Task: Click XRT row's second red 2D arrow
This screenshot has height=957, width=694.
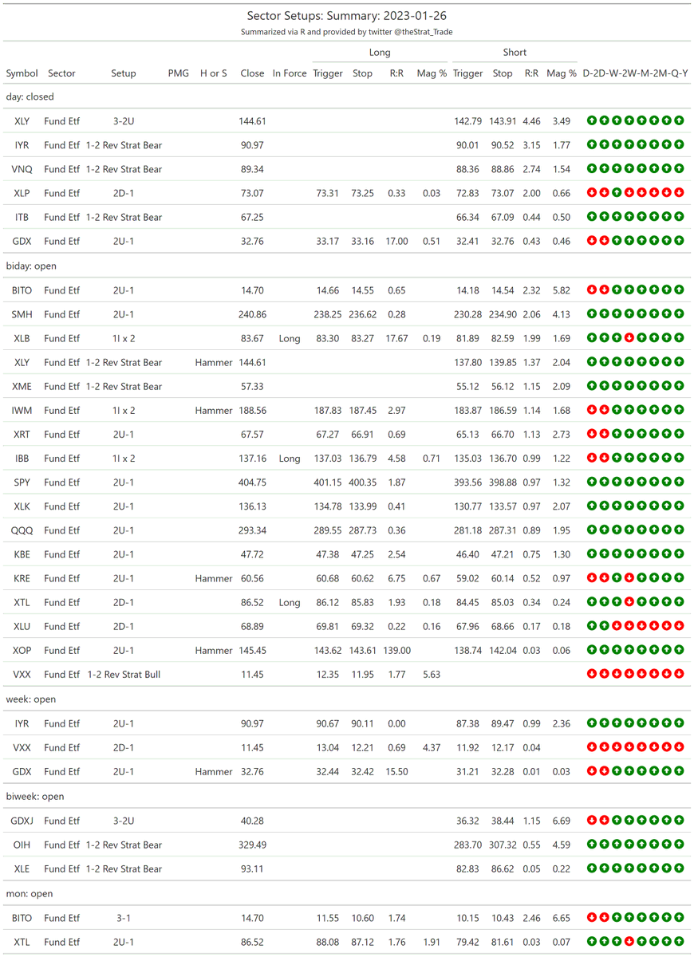Action: point(604,434)
